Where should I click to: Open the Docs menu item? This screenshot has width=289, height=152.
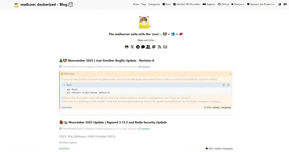[x=167, y=4]
